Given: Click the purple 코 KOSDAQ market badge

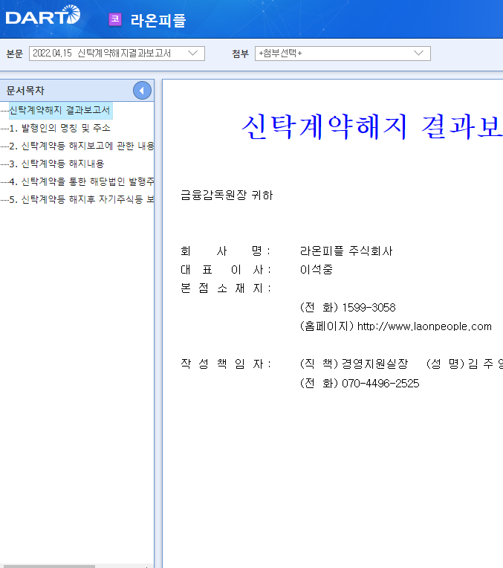Looking at the screenshot, I should coord(115,19).
